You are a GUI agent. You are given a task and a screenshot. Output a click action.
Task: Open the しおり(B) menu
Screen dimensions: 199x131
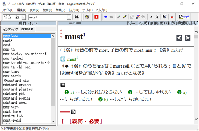tap(74, 10)
